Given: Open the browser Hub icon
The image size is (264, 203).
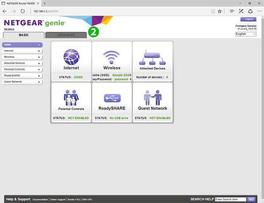Looking at the screenshot, I should 232,11.
